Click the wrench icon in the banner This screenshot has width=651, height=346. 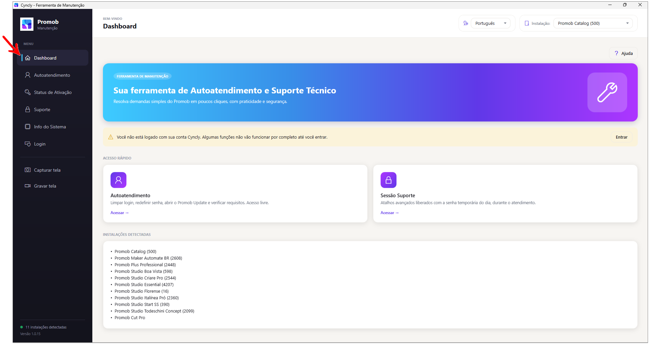click(607, 92)
